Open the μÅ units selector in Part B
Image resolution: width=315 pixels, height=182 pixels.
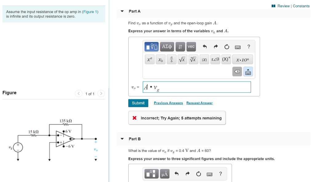click(x=164, y=173)
